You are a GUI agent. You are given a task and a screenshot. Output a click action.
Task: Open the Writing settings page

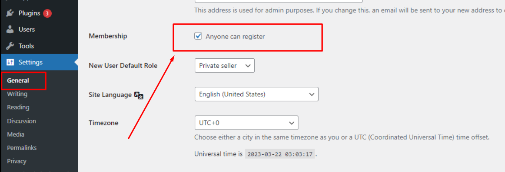click(17, 94)
